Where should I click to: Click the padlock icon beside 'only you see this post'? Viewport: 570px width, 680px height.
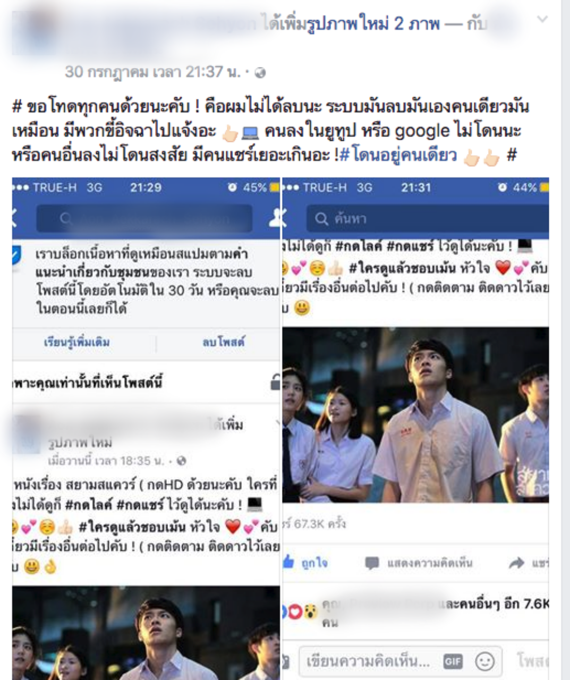point(275,381)
